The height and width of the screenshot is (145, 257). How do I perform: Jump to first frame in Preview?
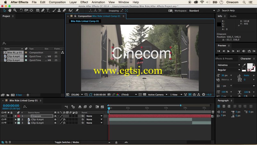click(x=219, y=51)
